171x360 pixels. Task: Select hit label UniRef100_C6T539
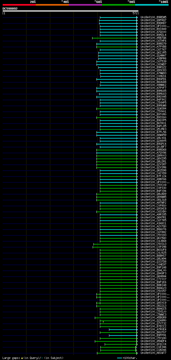pos(153,61)
